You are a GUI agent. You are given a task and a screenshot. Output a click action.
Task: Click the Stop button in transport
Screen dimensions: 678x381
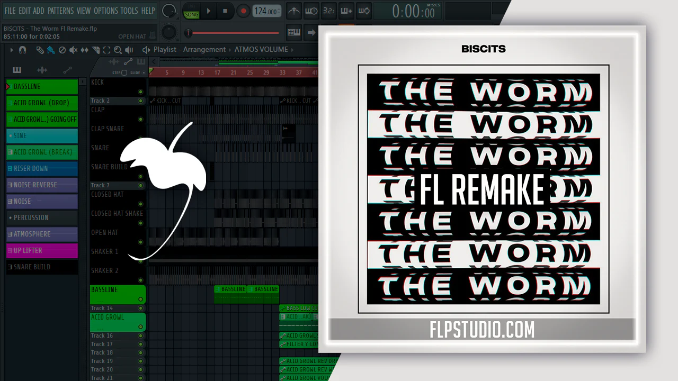[x=225, y=11]
